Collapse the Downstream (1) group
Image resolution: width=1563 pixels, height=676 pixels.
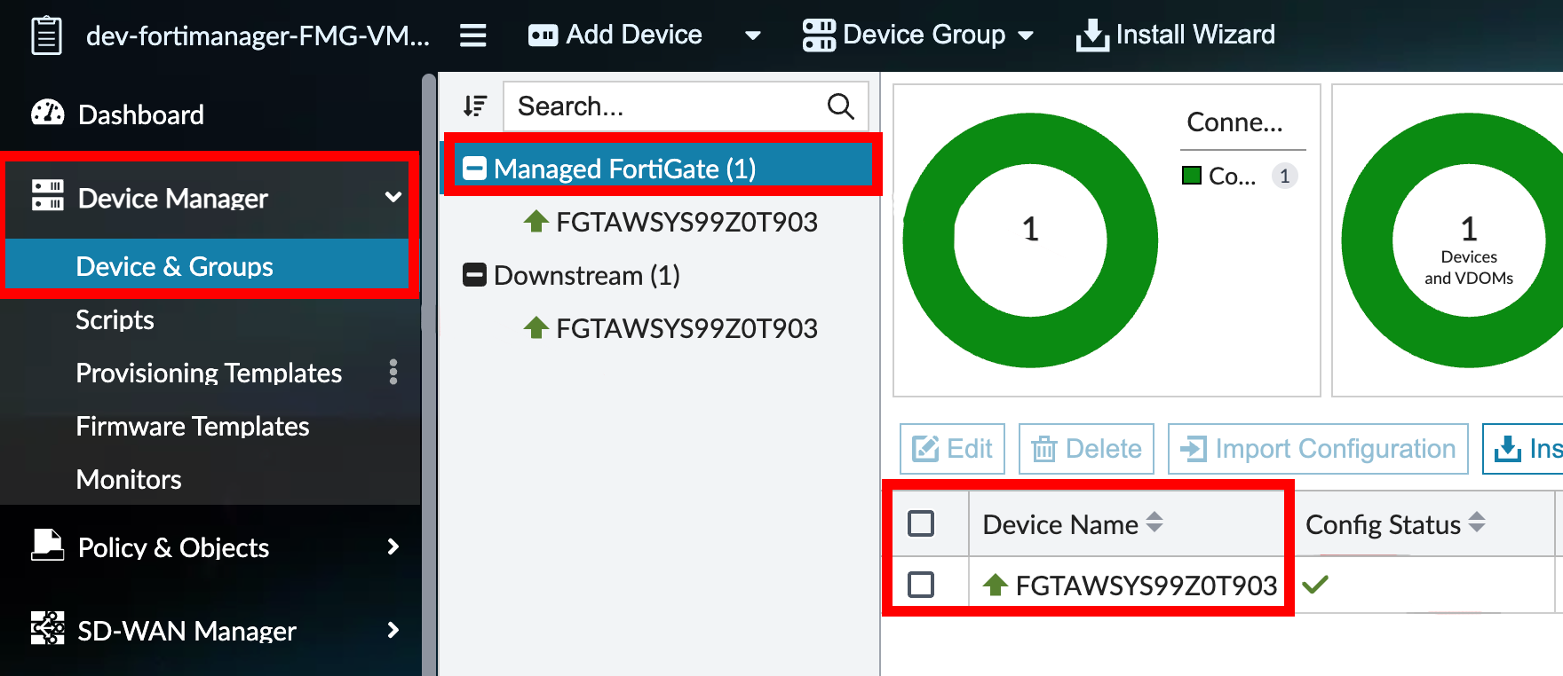click(x=475, y=275)
